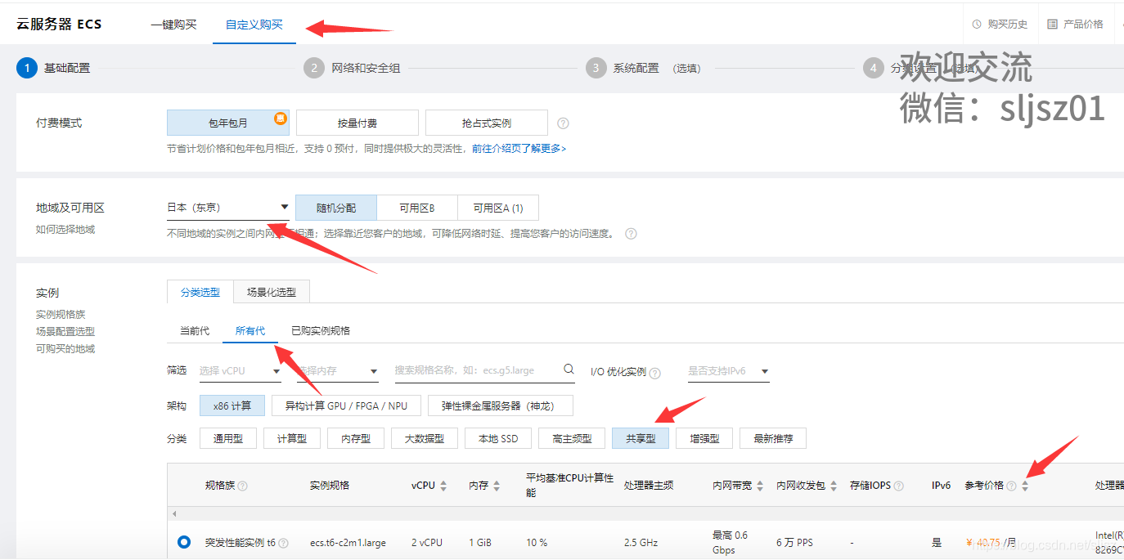Click help icon beside 参考价格 header
1124x560 pixels.
point(1011,486)
